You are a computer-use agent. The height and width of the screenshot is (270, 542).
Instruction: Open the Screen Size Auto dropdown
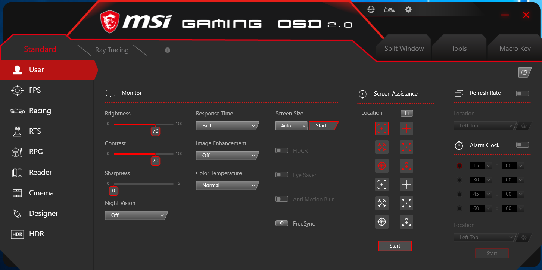click(x=292, y=126)
